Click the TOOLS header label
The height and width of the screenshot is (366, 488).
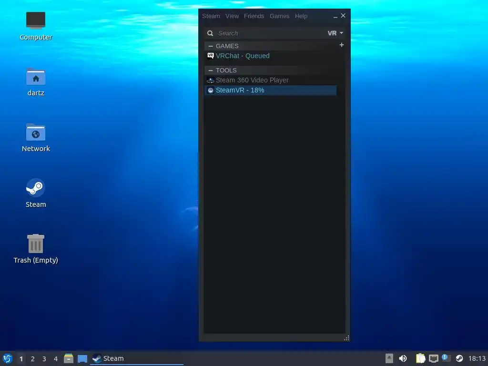point(226,71)
